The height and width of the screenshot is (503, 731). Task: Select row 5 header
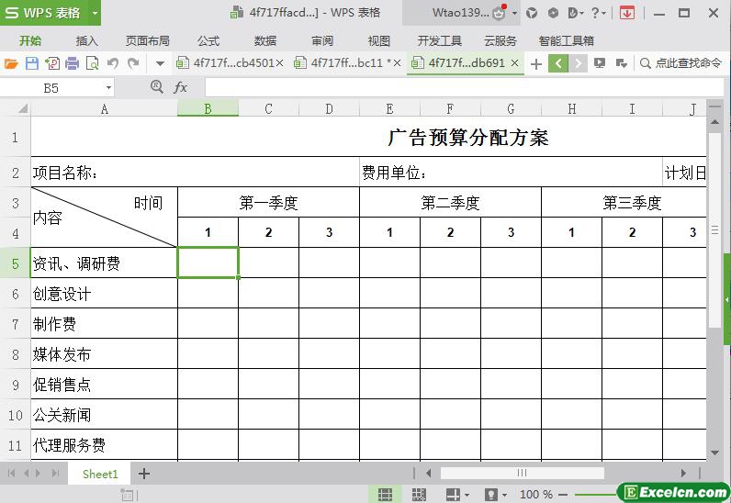coord(16,263)
